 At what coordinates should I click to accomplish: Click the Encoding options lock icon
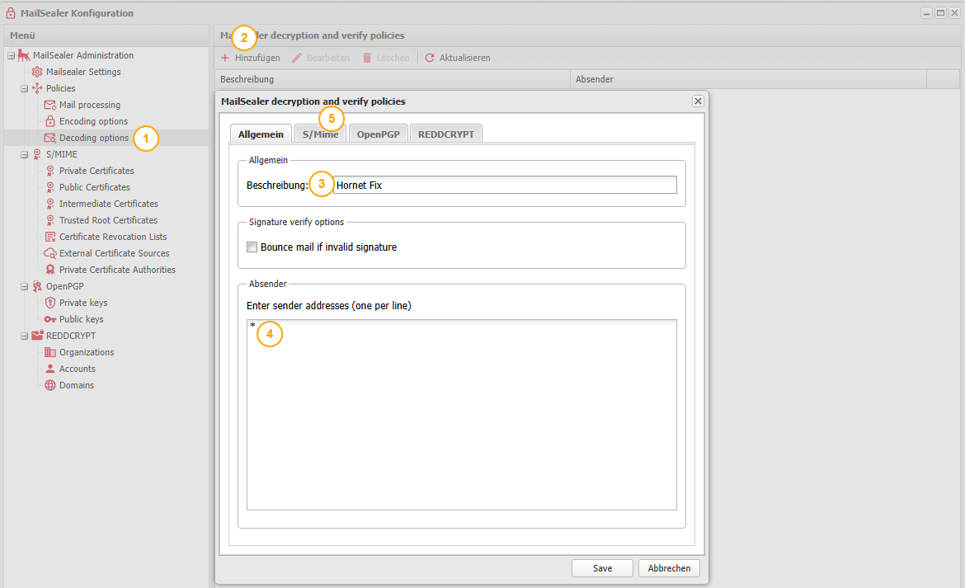point(50,121)
